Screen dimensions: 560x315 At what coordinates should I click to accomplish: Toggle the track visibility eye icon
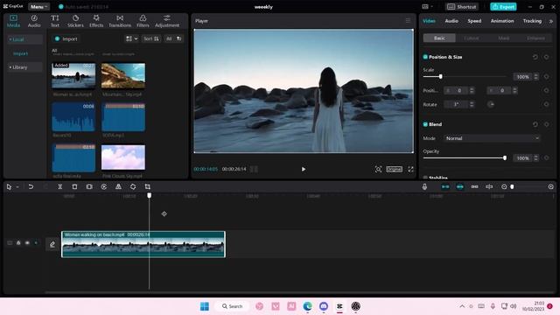click(27, 243)
